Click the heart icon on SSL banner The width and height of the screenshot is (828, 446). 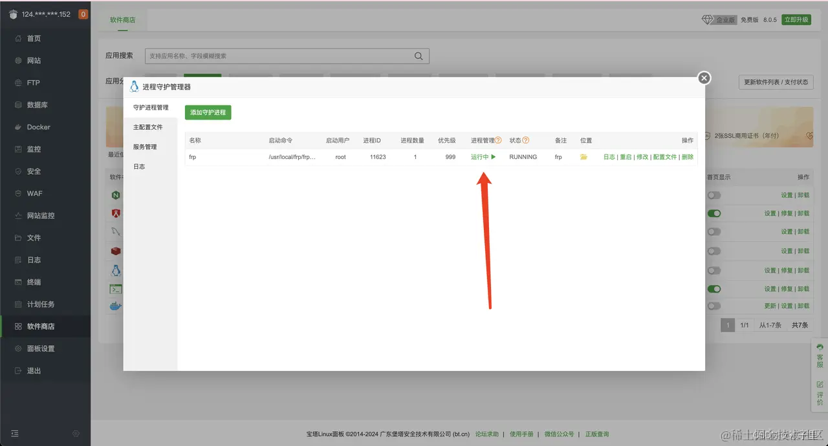coord(809,136)
